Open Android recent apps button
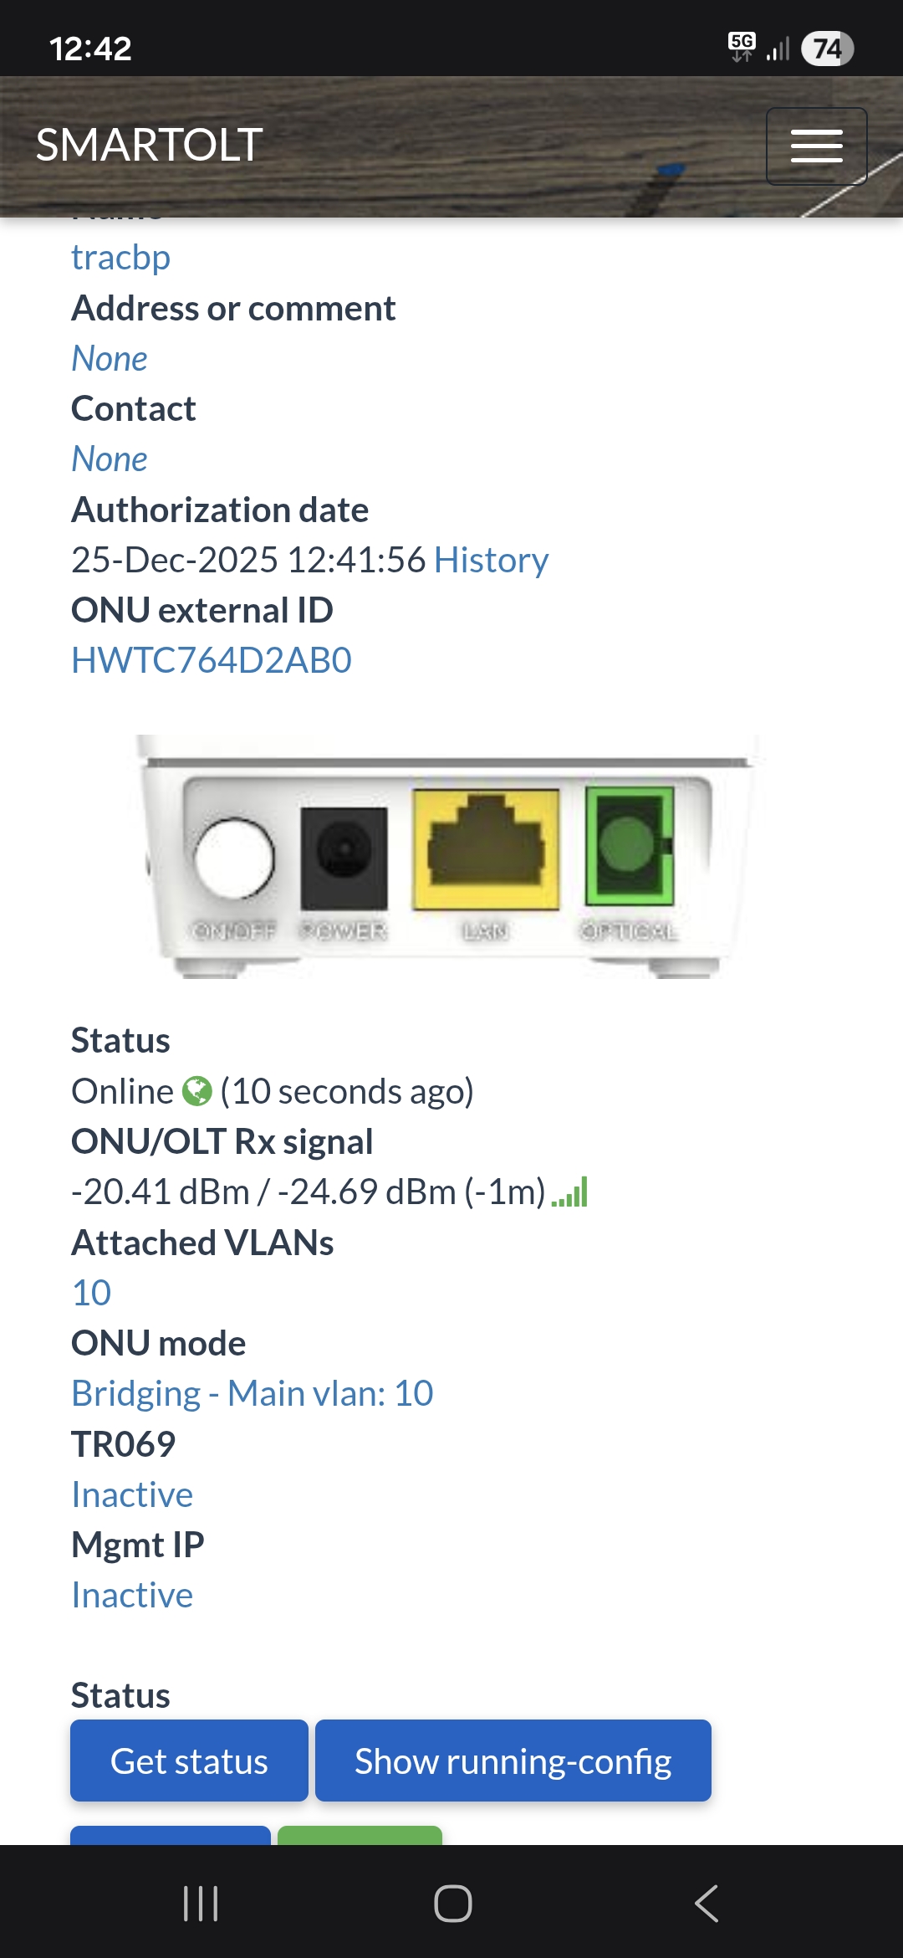 tap(201, 1904)
